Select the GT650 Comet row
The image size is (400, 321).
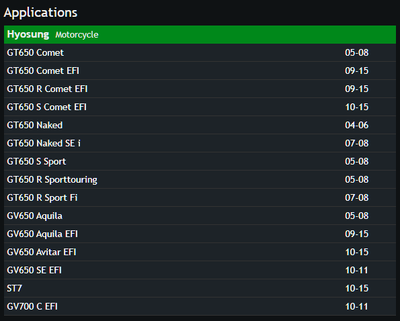tap(200, 52)
